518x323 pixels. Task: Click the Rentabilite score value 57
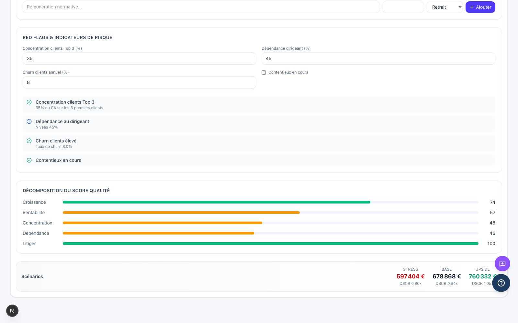pyautogui.click(x=492, y=213)
